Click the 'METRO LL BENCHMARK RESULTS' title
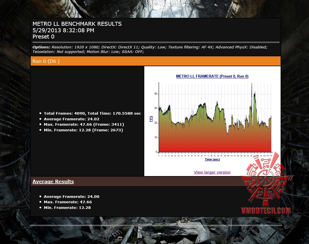 tap(77, 24)
